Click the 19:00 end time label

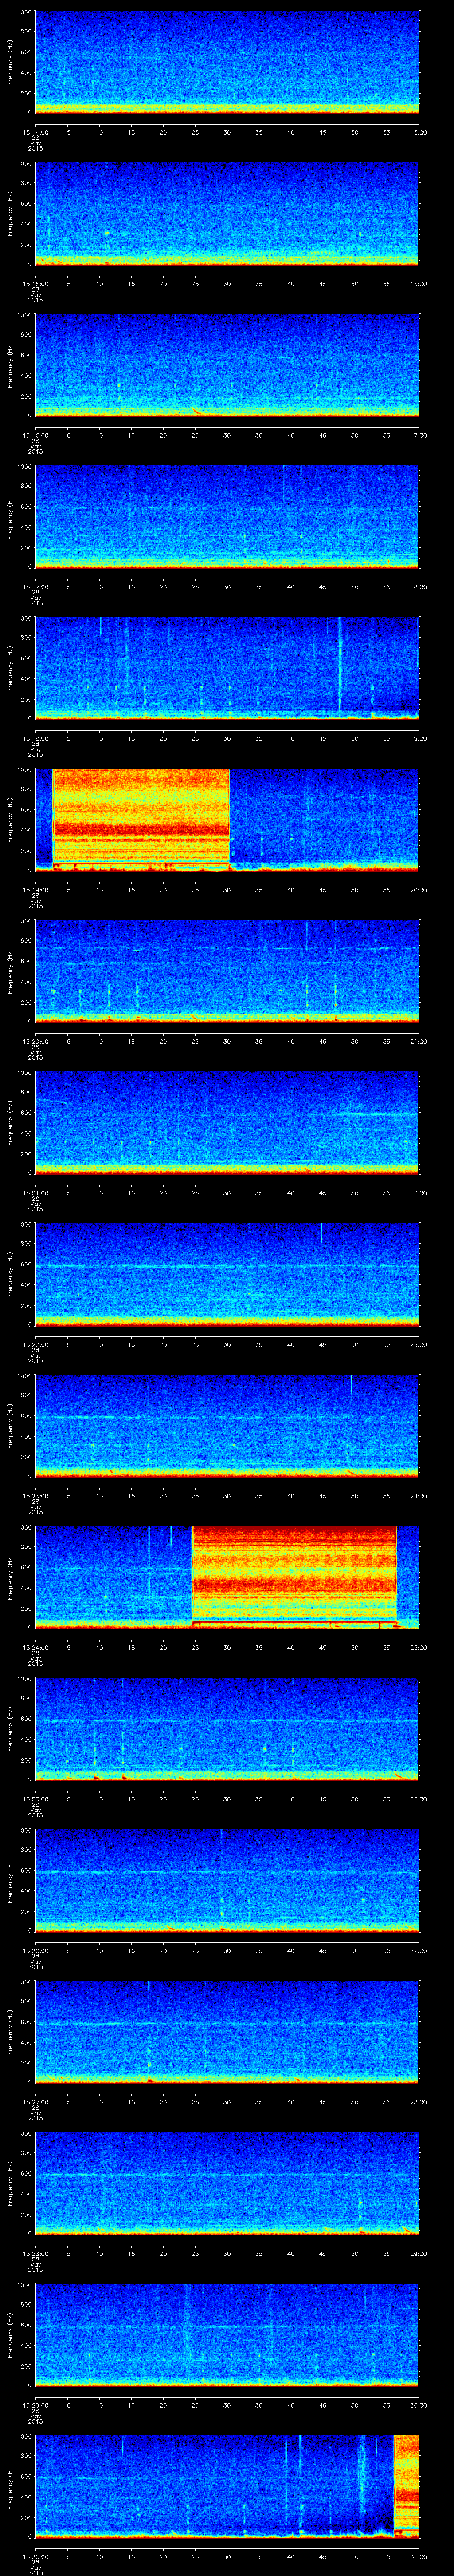[x=418, y=738]
